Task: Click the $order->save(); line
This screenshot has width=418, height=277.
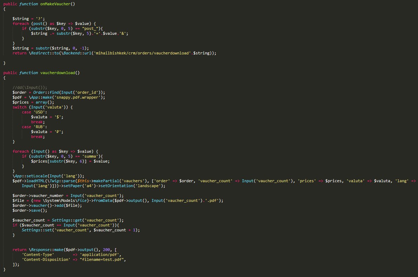Action: [x=30, y=210]
